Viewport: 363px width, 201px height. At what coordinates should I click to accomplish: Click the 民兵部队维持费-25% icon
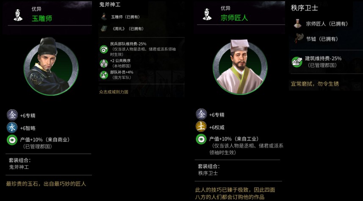click(x=104, y=49)
